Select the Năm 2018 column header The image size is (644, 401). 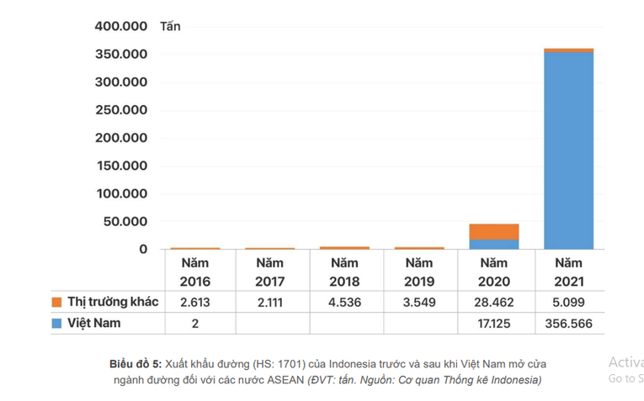344,272
